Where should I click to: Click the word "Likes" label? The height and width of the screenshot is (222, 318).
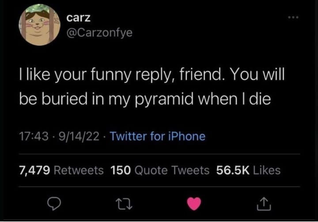[x=267, y=170]
